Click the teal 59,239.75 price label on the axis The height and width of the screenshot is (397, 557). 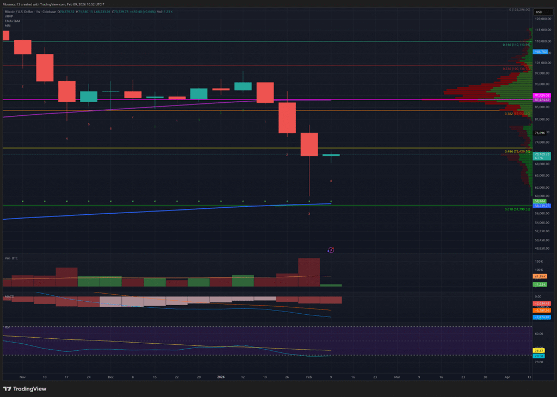point(542,207)
